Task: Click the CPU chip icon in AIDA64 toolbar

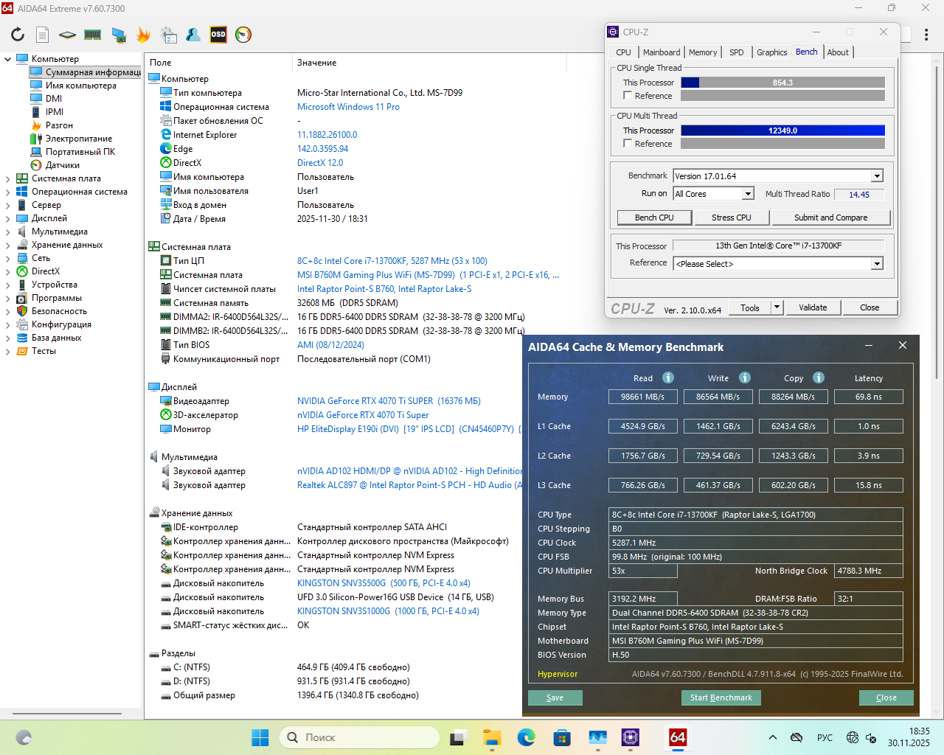Action: pyautogui.click(x=68, y=35)
